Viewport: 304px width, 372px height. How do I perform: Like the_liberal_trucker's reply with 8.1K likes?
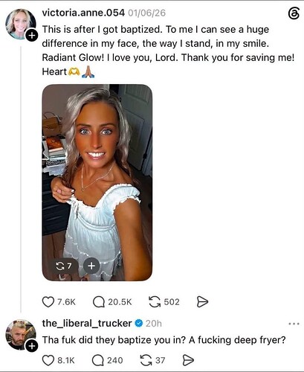pyautogui.click(x=48, y=360)
